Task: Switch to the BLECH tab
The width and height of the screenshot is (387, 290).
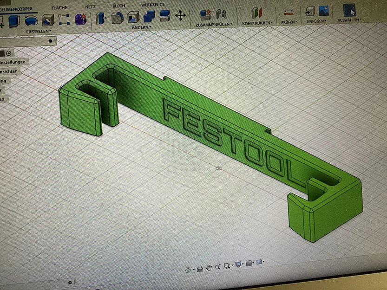Action: point(119,6)
